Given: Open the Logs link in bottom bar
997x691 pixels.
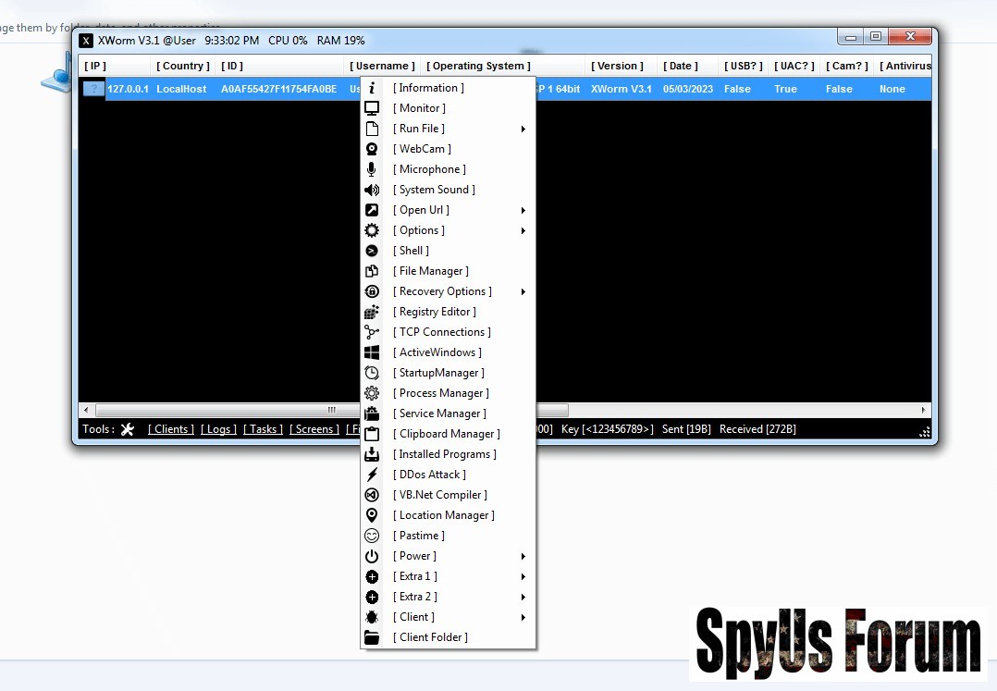Looking at the screenshot, I should coord(218,429).
